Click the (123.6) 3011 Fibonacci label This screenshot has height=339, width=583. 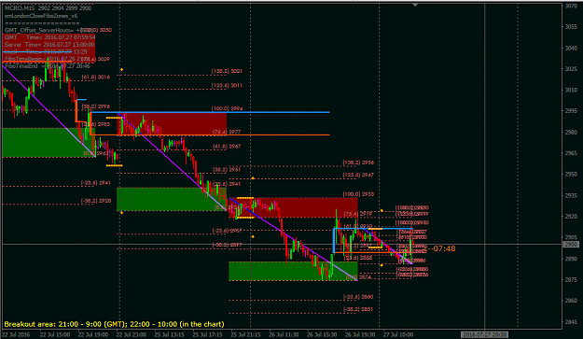[227, 86]
